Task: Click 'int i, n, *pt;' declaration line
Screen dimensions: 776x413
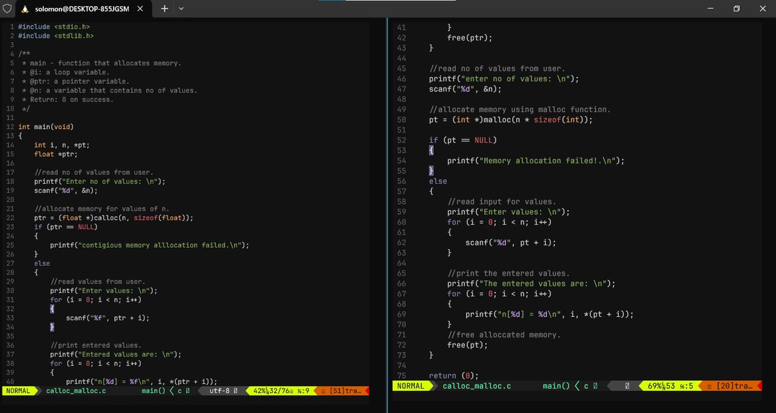Action: (62, 145)
